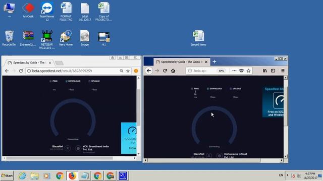The height and width of the screenshot is (181, 323).
Task: Reload the page in Chrome window
Action: 21,71
